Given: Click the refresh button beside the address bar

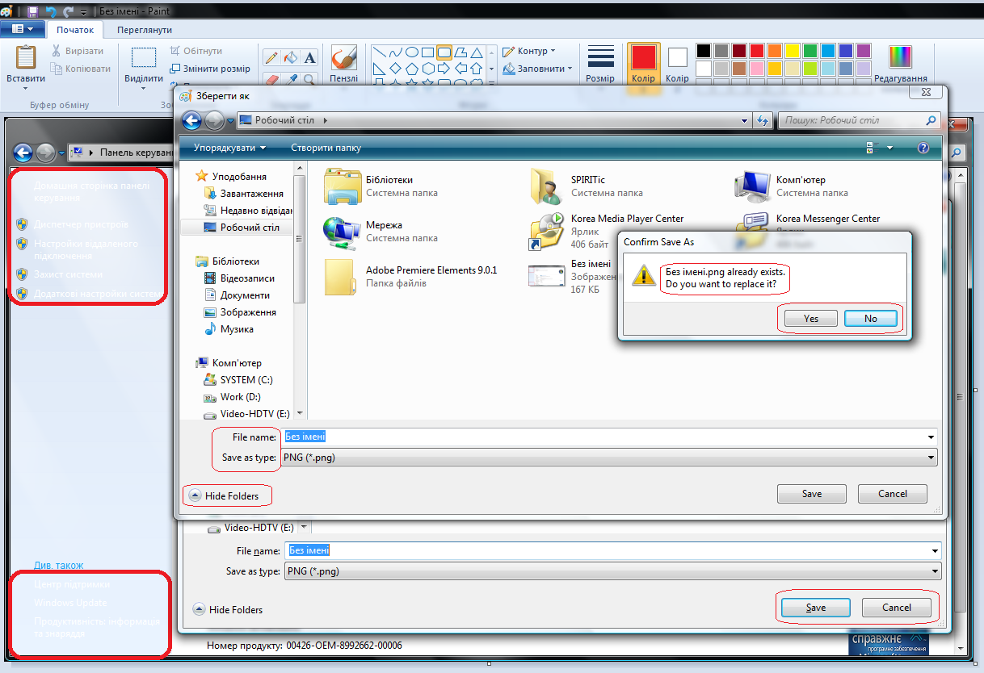Looking at the screenshot, I should (762, 121).
